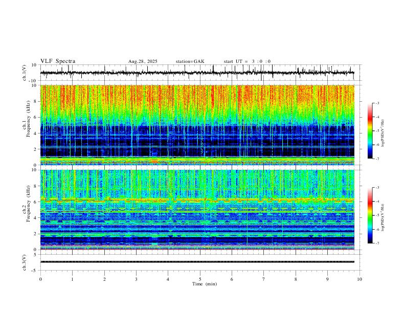Click the "-4" tick on ch.2 colorbar
The image size is (405, 313).
pyautogui.click(x=377, y=201)
